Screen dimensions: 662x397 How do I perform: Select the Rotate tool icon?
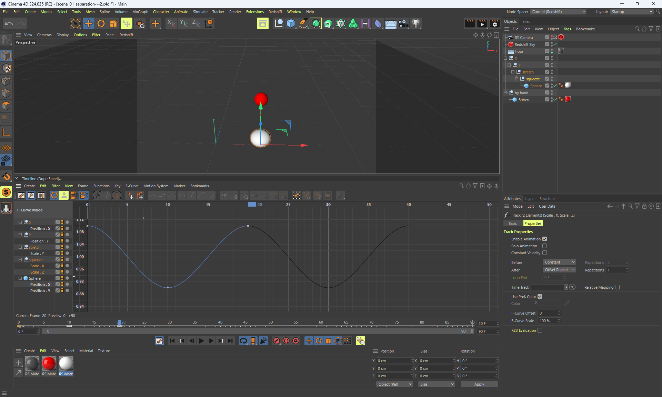tap(101, 23)
